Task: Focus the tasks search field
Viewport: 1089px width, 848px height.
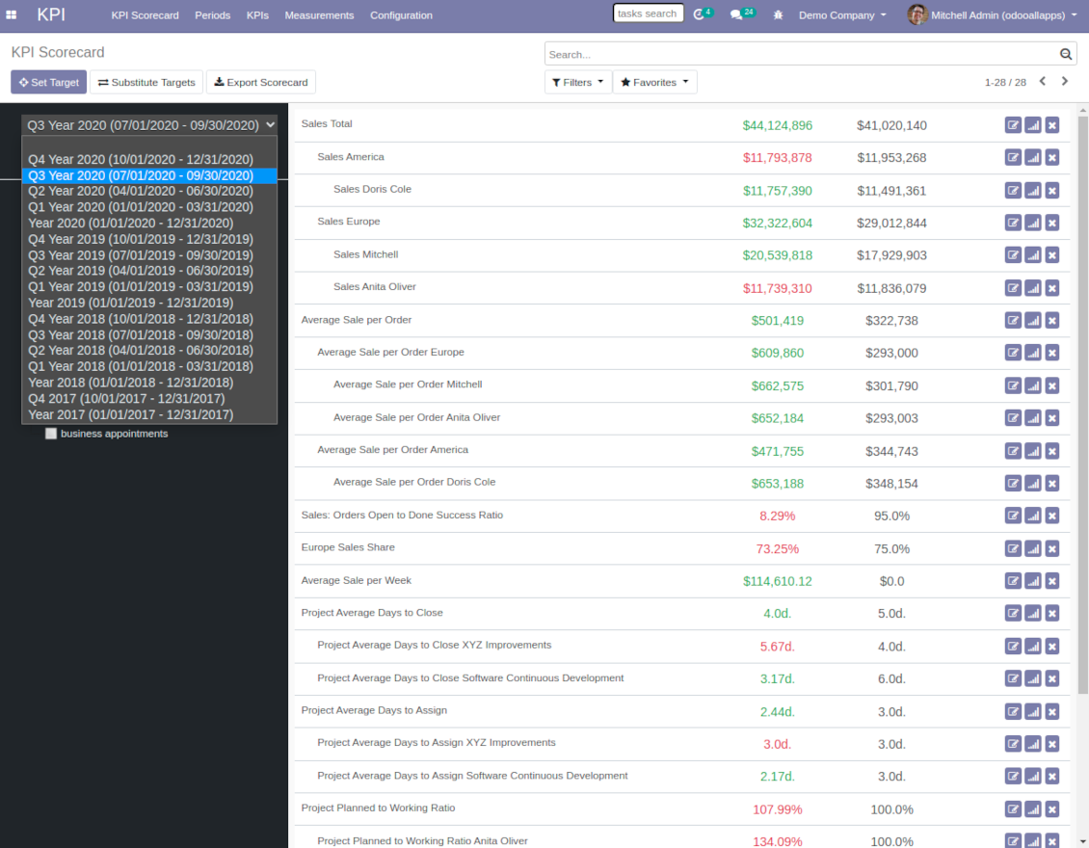Action: click(x=648, y=13)
